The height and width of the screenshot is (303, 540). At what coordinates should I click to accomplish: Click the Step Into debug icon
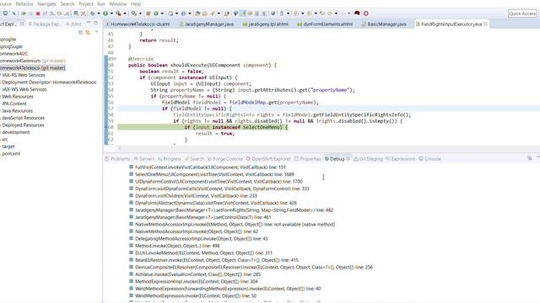(51, 13)
